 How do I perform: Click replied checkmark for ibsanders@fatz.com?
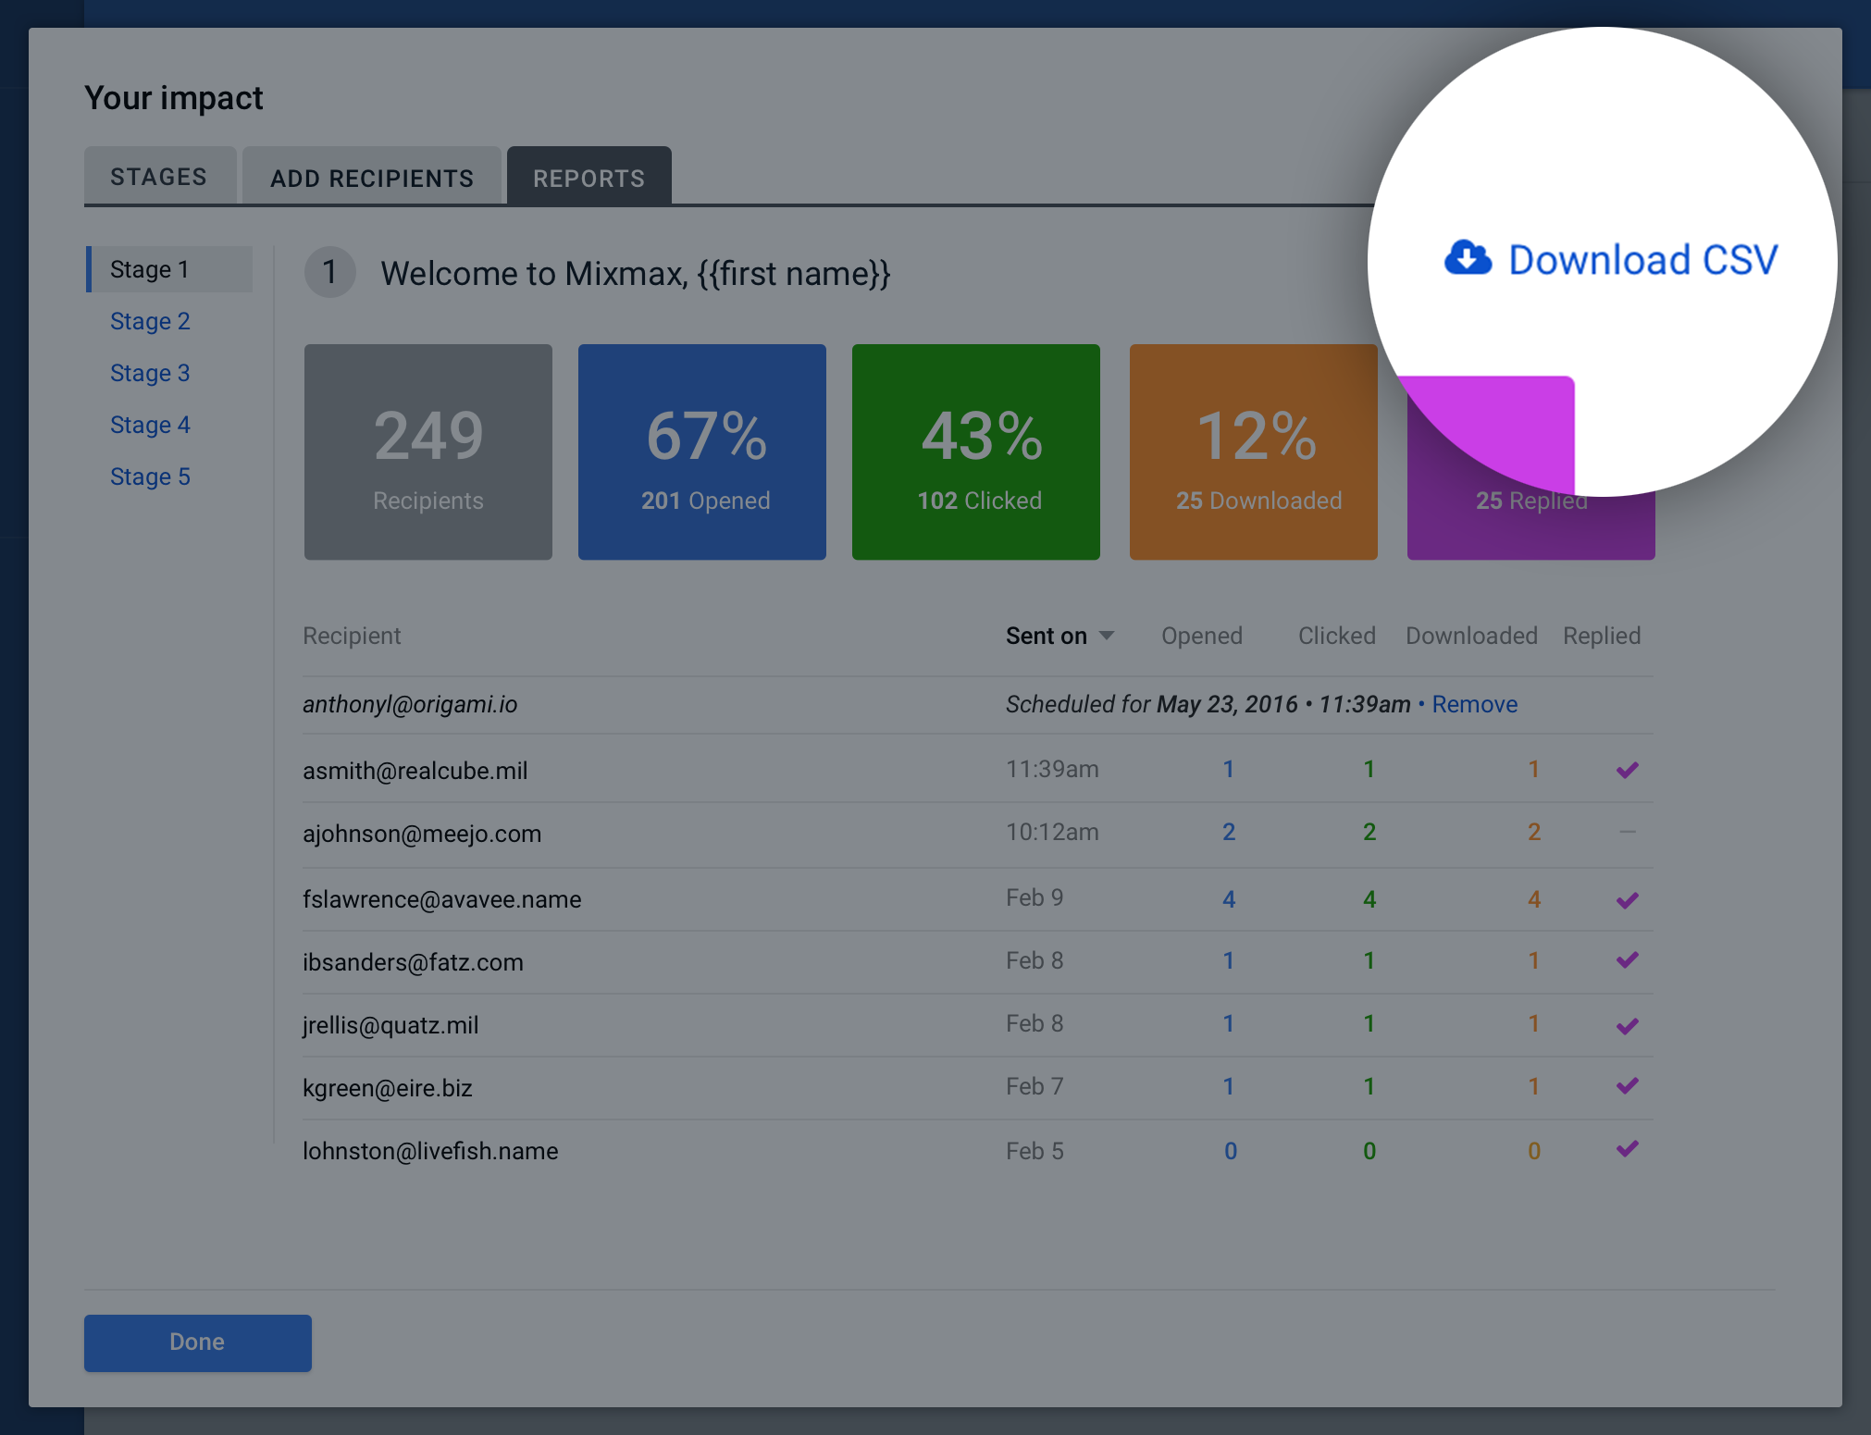[x=1628, y=960]
